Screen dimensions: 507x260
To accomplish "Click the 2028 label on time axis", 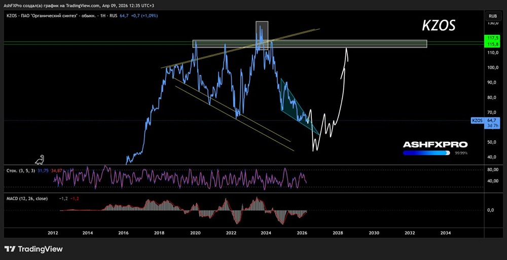I will tap(338, 233).
